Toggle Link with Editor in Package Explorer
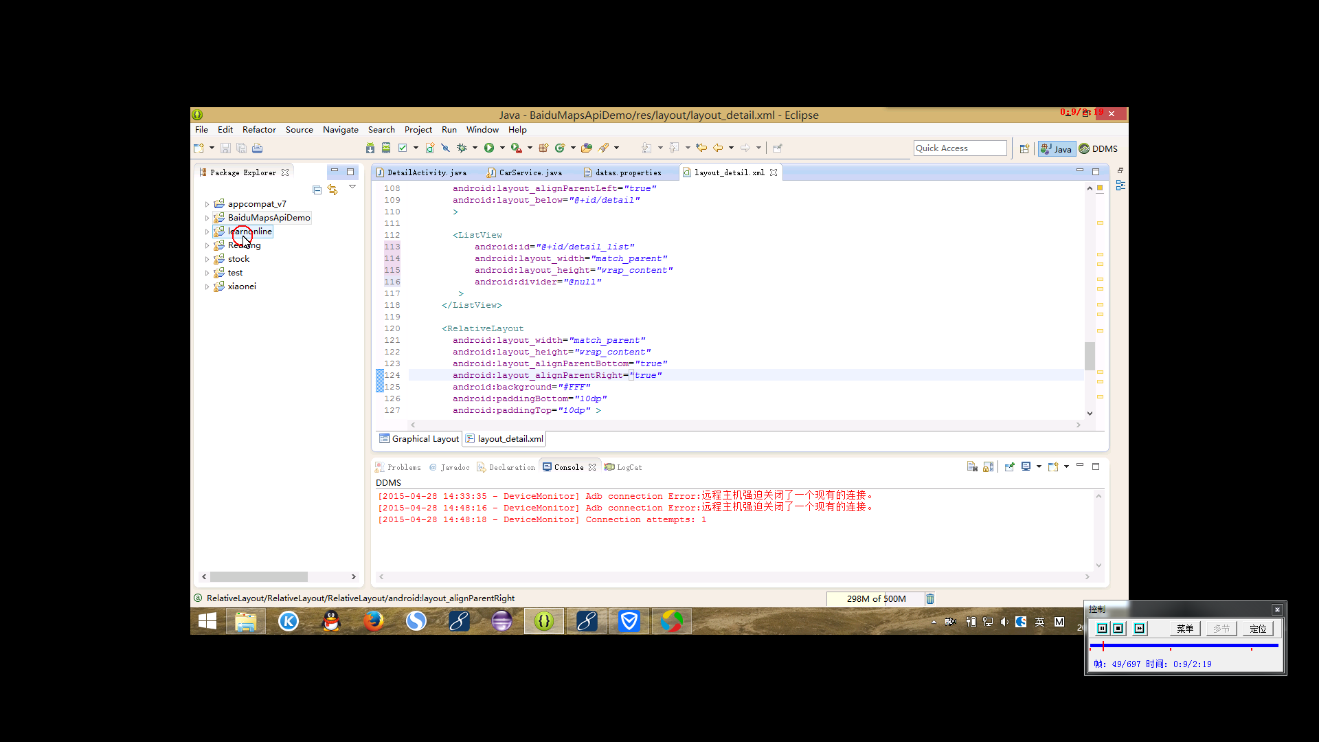This screenshot has height=742, width=1319. [332, 190]
